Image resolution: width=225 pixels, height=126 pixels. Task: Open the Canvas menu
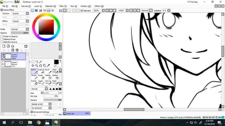[26, 6]
